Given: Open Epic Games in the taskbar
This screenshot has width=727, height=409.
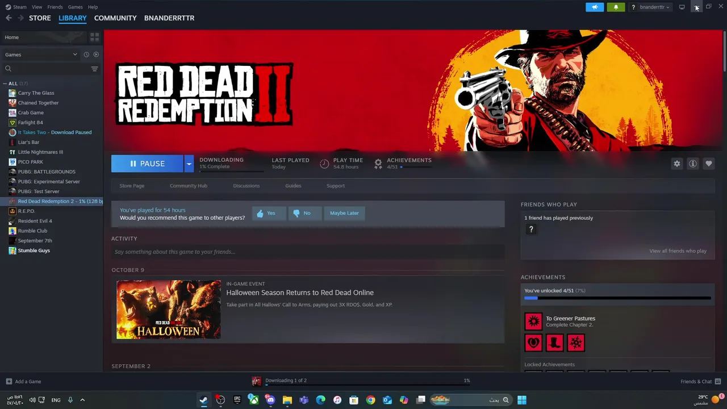Looking at the screenshot, I should 237,400.
